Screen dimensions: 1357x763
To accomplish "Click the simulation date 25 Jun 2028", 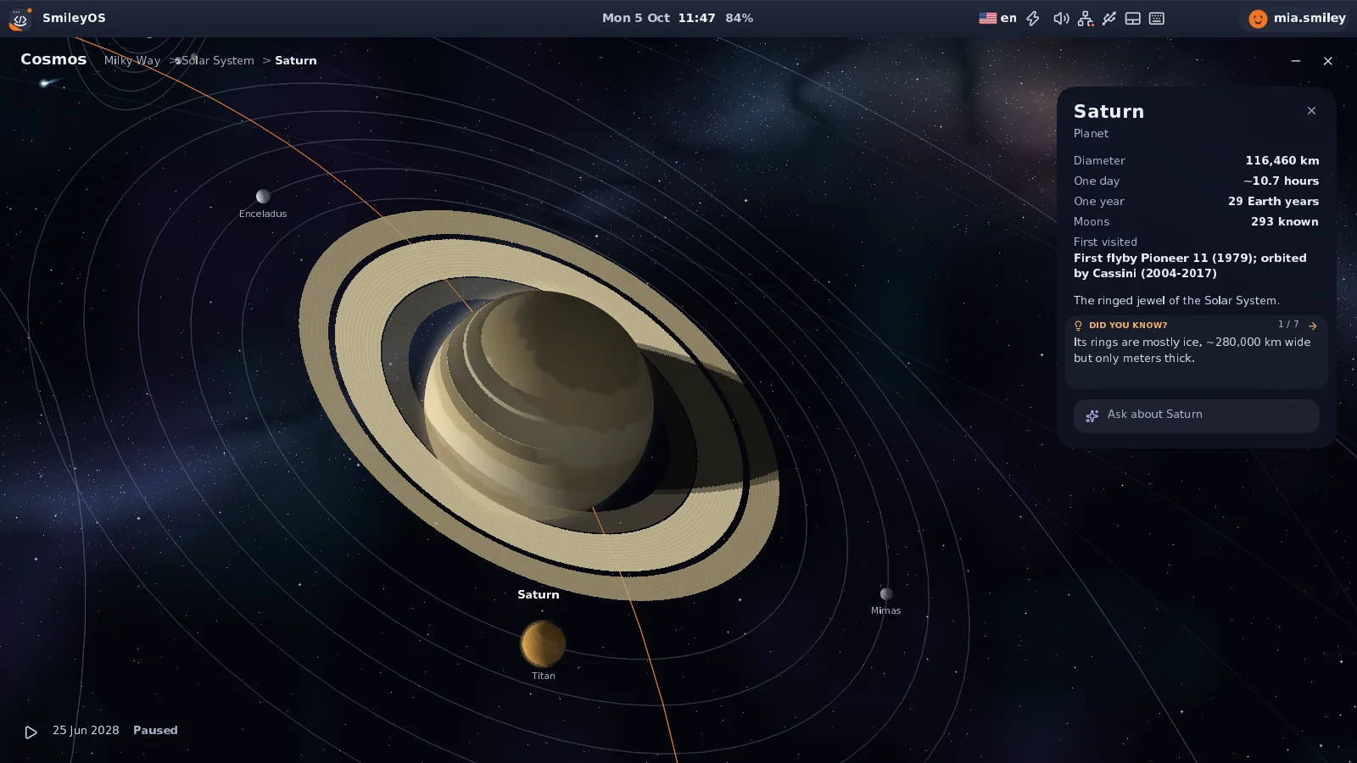I will [x=86, y=730].
